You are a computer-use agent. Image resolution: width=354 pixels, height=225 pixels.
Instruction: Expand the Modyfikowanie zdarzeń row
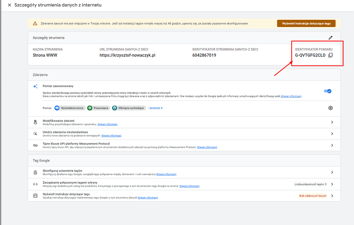[x=332, y=122]
